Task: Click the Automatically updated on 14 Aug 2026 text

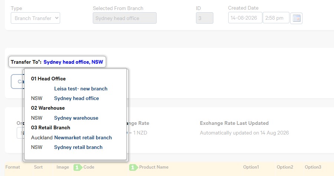Action: (244, 133)
